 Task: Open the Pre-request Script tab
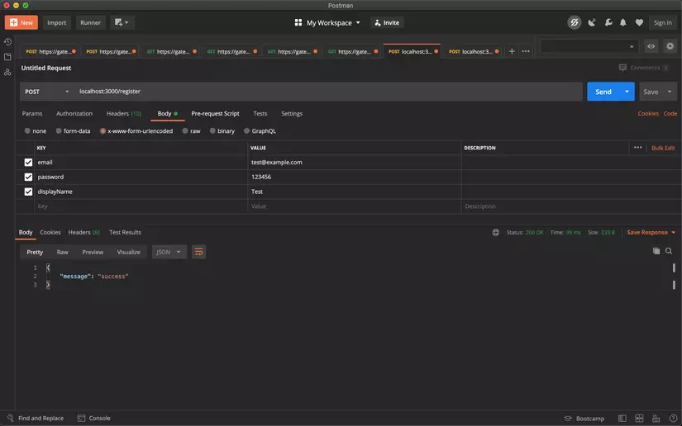215,113
